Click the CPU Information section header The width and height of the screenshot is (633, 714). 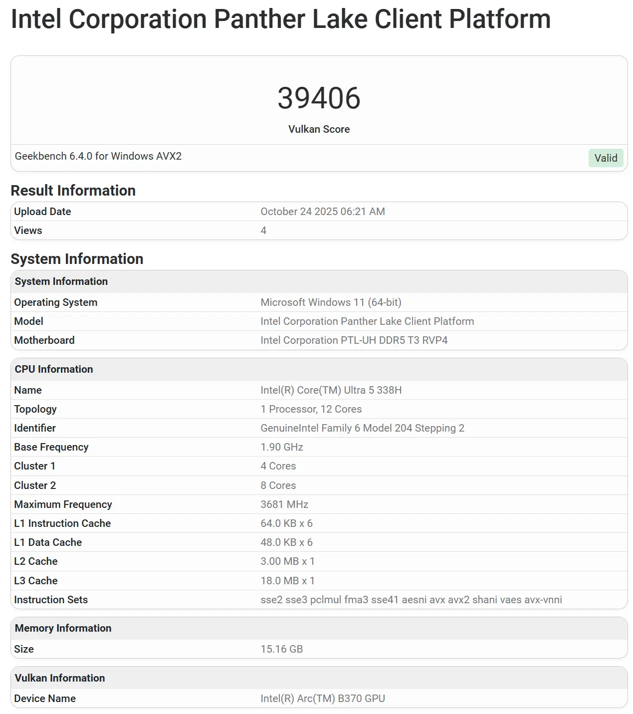click(54, 369)
